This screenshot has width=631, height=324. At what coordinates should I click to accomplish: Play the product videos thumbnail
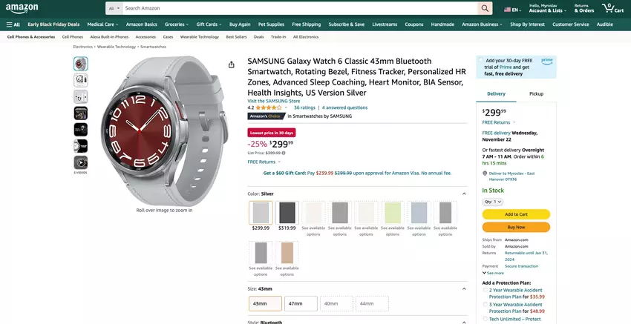point(80,162)
